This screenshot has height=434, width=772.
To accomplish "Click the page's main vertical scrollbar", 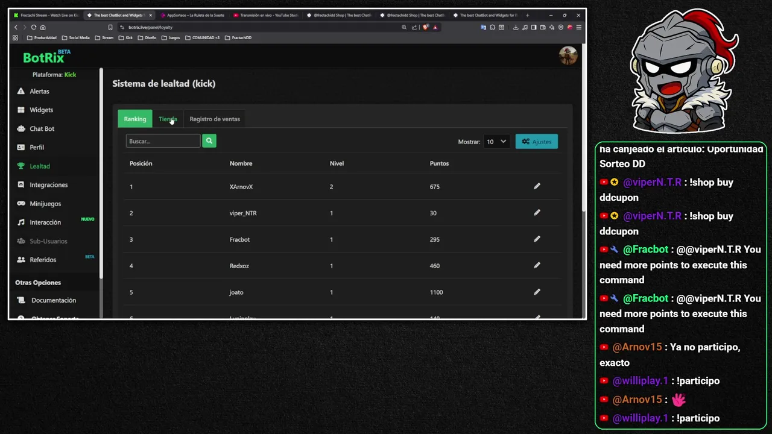I will coord(583,127).
